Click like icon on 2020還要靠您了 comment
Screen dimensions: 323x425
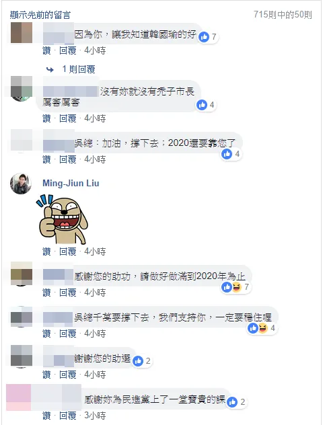tap(227, 154)
